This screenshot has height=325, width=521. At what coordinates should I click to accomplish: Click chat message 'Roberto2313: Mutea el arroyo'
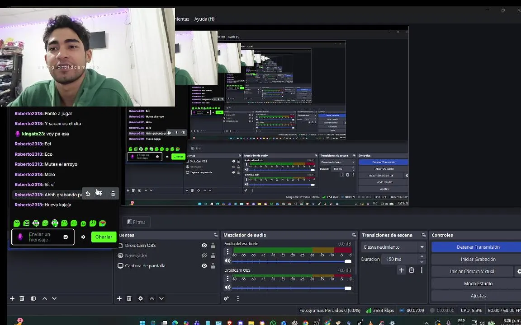[x=46, y=164]
